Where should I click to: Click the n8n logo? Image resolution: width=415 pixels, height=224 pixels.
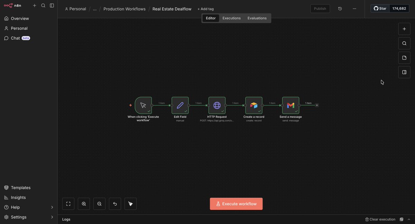tap(12, 6)
